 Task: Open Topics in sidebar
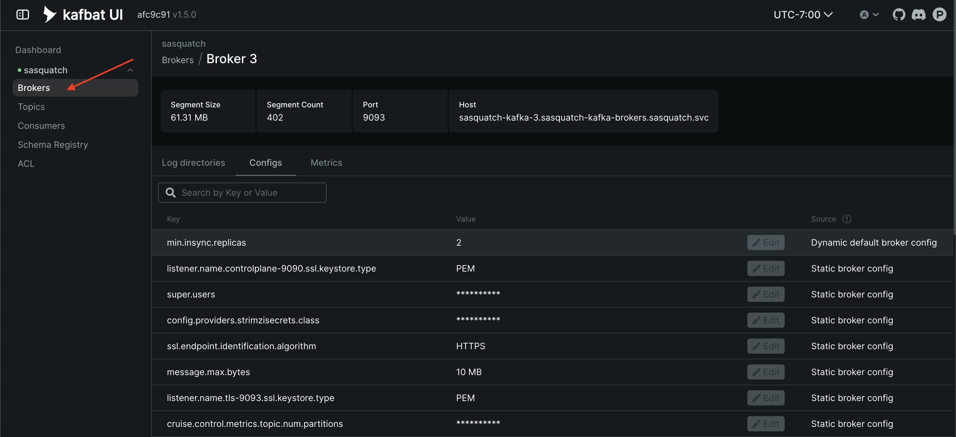31,107
